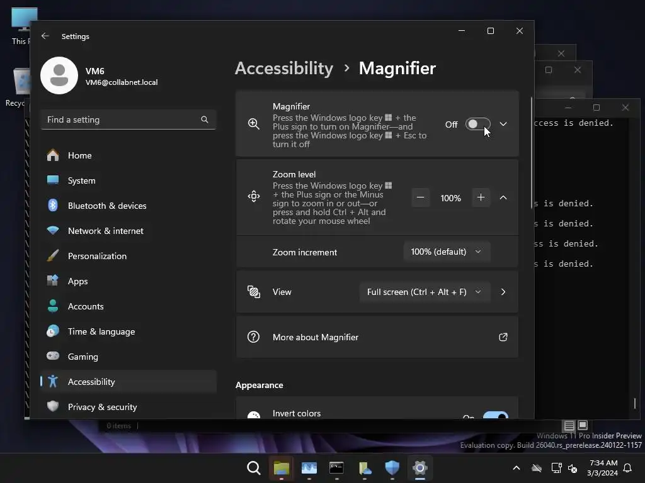Open System settings
The height and width of the screenshot is (483, 645).
pos(128,180)
